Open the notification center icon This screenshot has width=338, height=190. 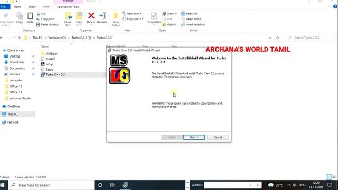click(x=330, y=185)
